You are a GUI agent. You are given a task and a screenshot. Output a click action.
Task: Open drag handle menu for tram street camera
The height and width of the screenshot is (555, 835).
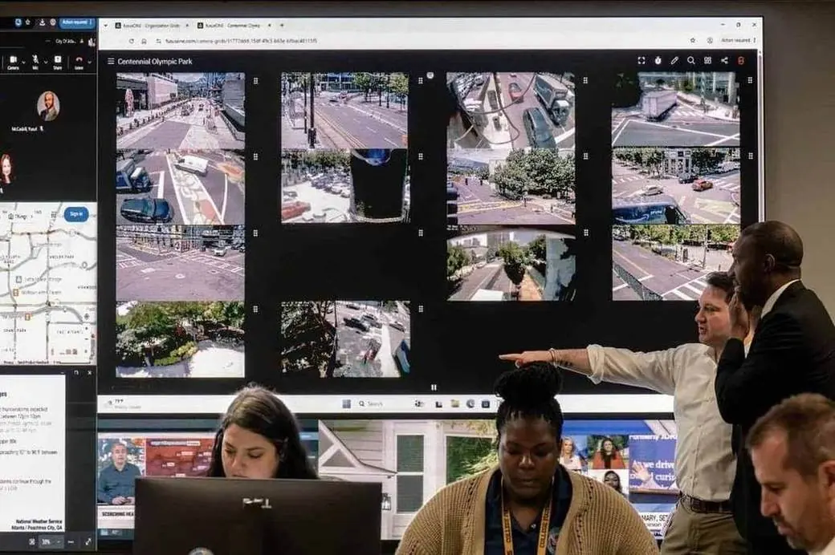[421, 81]
